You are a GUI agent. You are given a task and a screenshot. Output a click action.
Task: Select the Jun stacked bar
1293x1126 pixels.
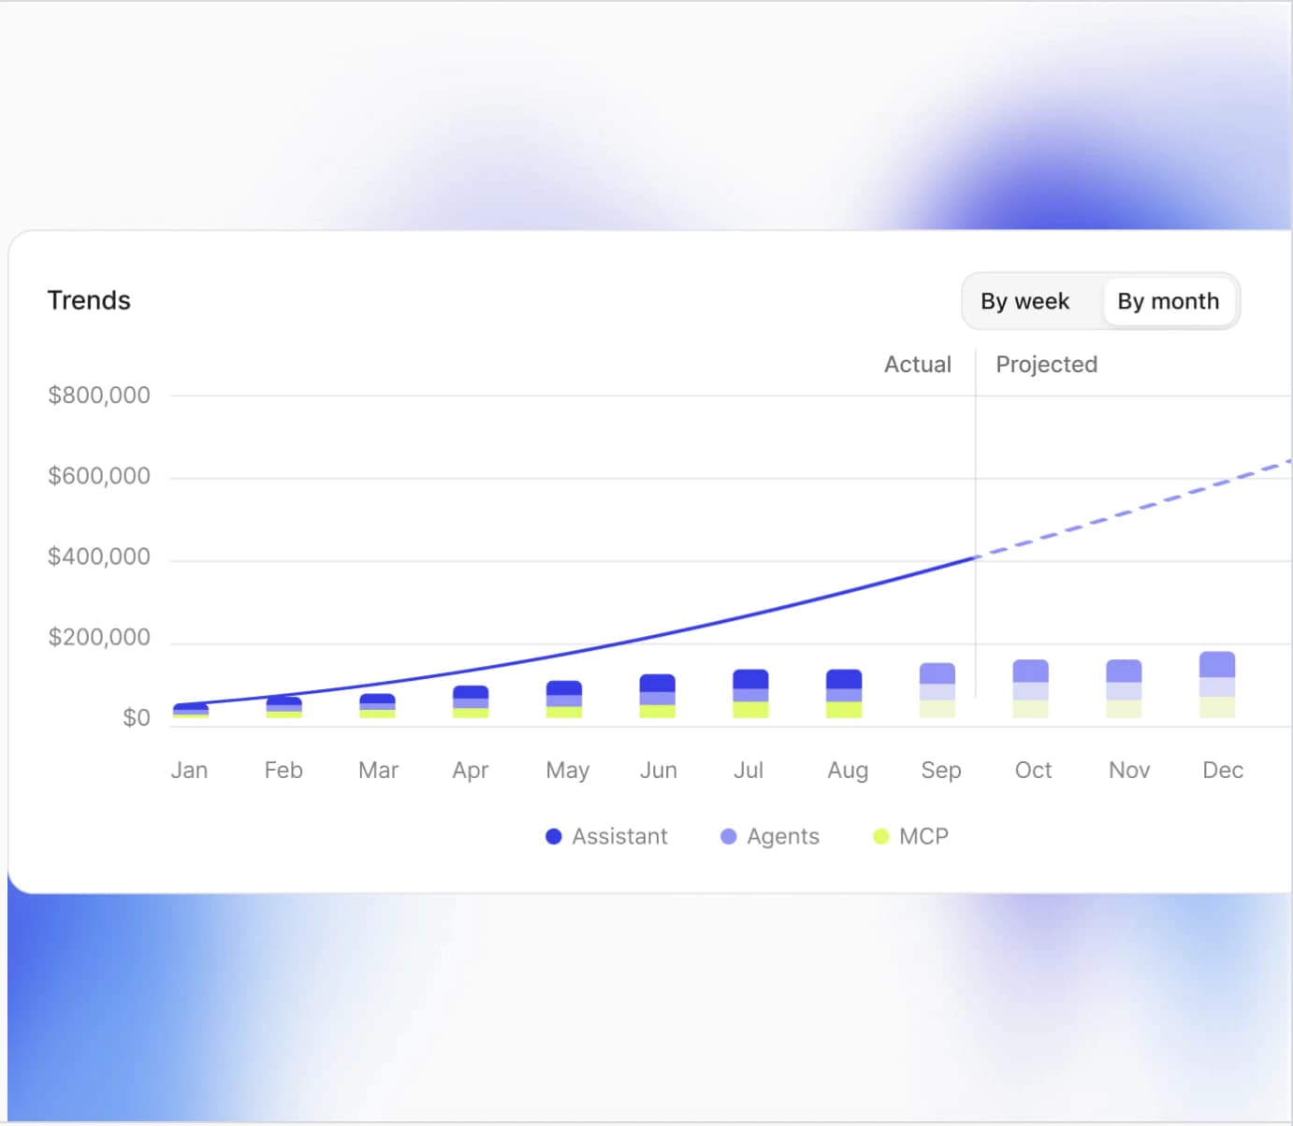click(658, 696)
